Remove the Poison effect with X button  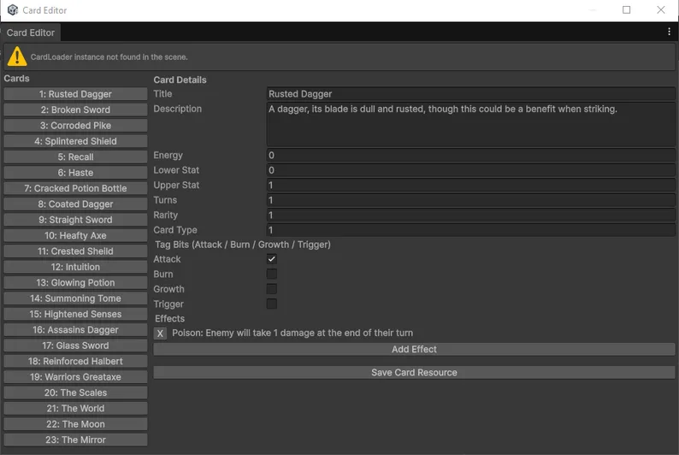pos(160,334)
